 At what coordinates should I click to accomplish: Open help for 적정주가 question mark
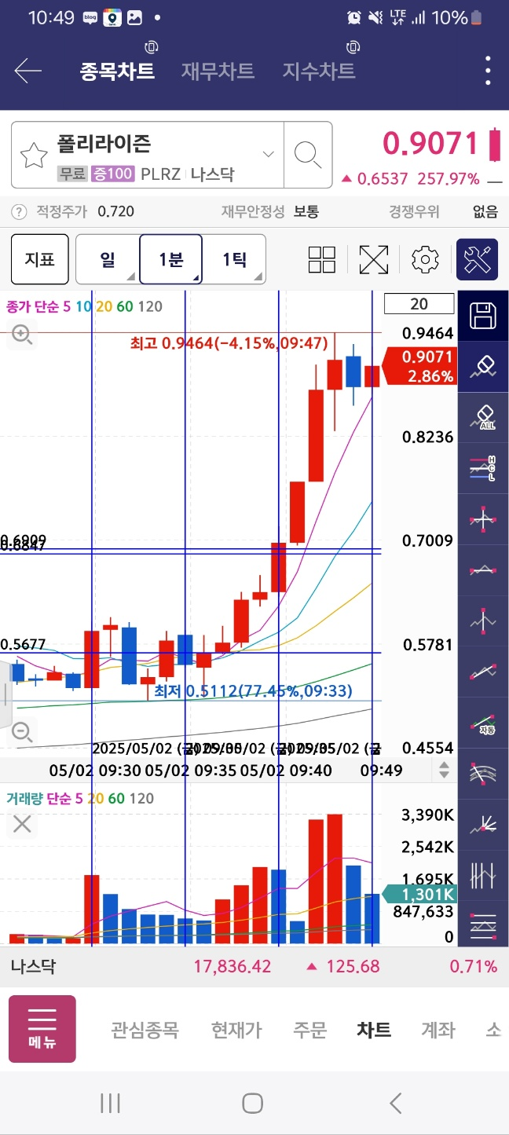[x=19, y=211]
